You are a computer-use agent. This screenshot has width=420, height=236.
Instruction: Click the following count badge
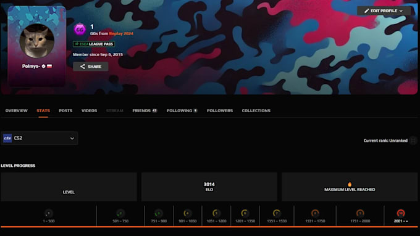196,110
